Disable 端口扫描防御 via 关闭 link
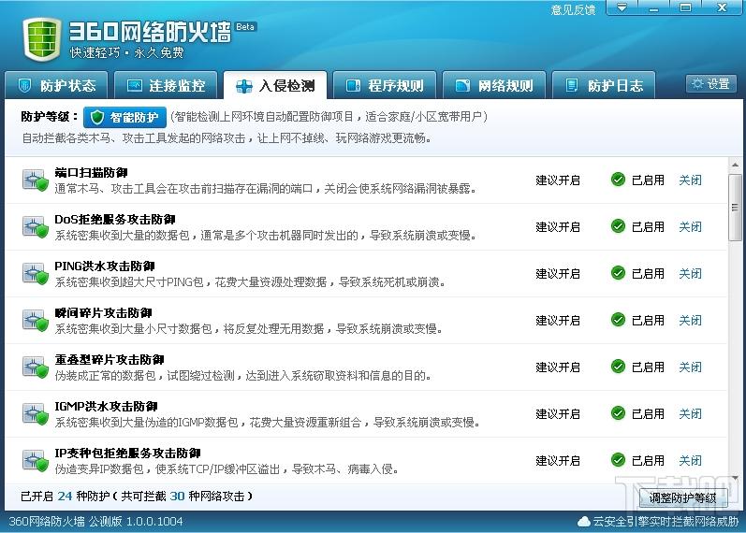The height and width of the screenshot is (533, 746). [690, 180]
